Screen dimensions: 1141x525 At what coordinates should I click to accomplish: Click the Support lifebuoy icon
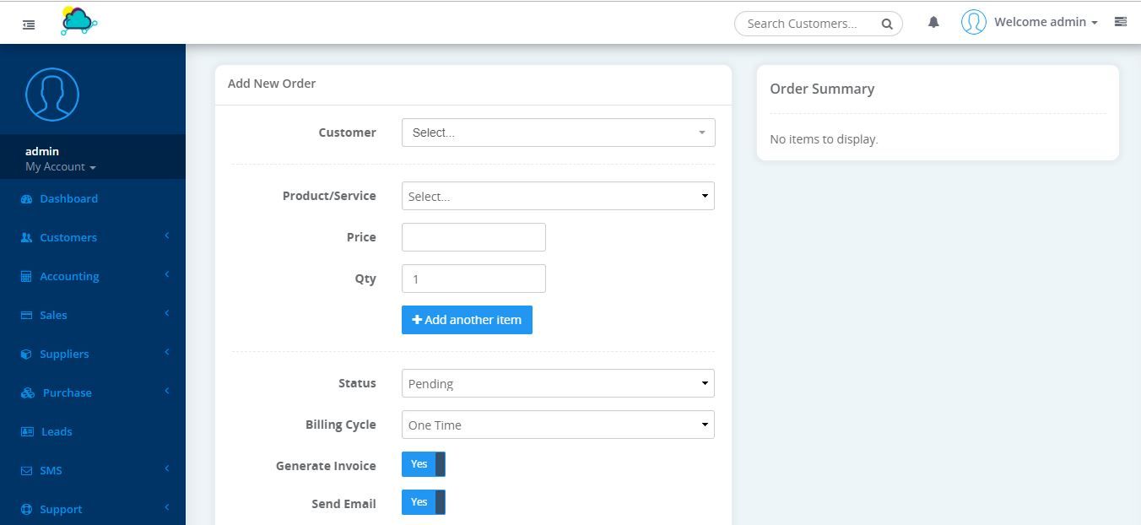pos(26,510)
